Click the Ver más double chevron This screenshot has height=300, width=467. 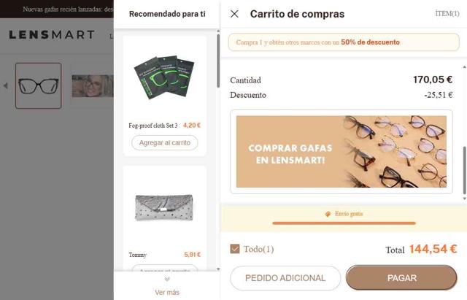(167, 279)
